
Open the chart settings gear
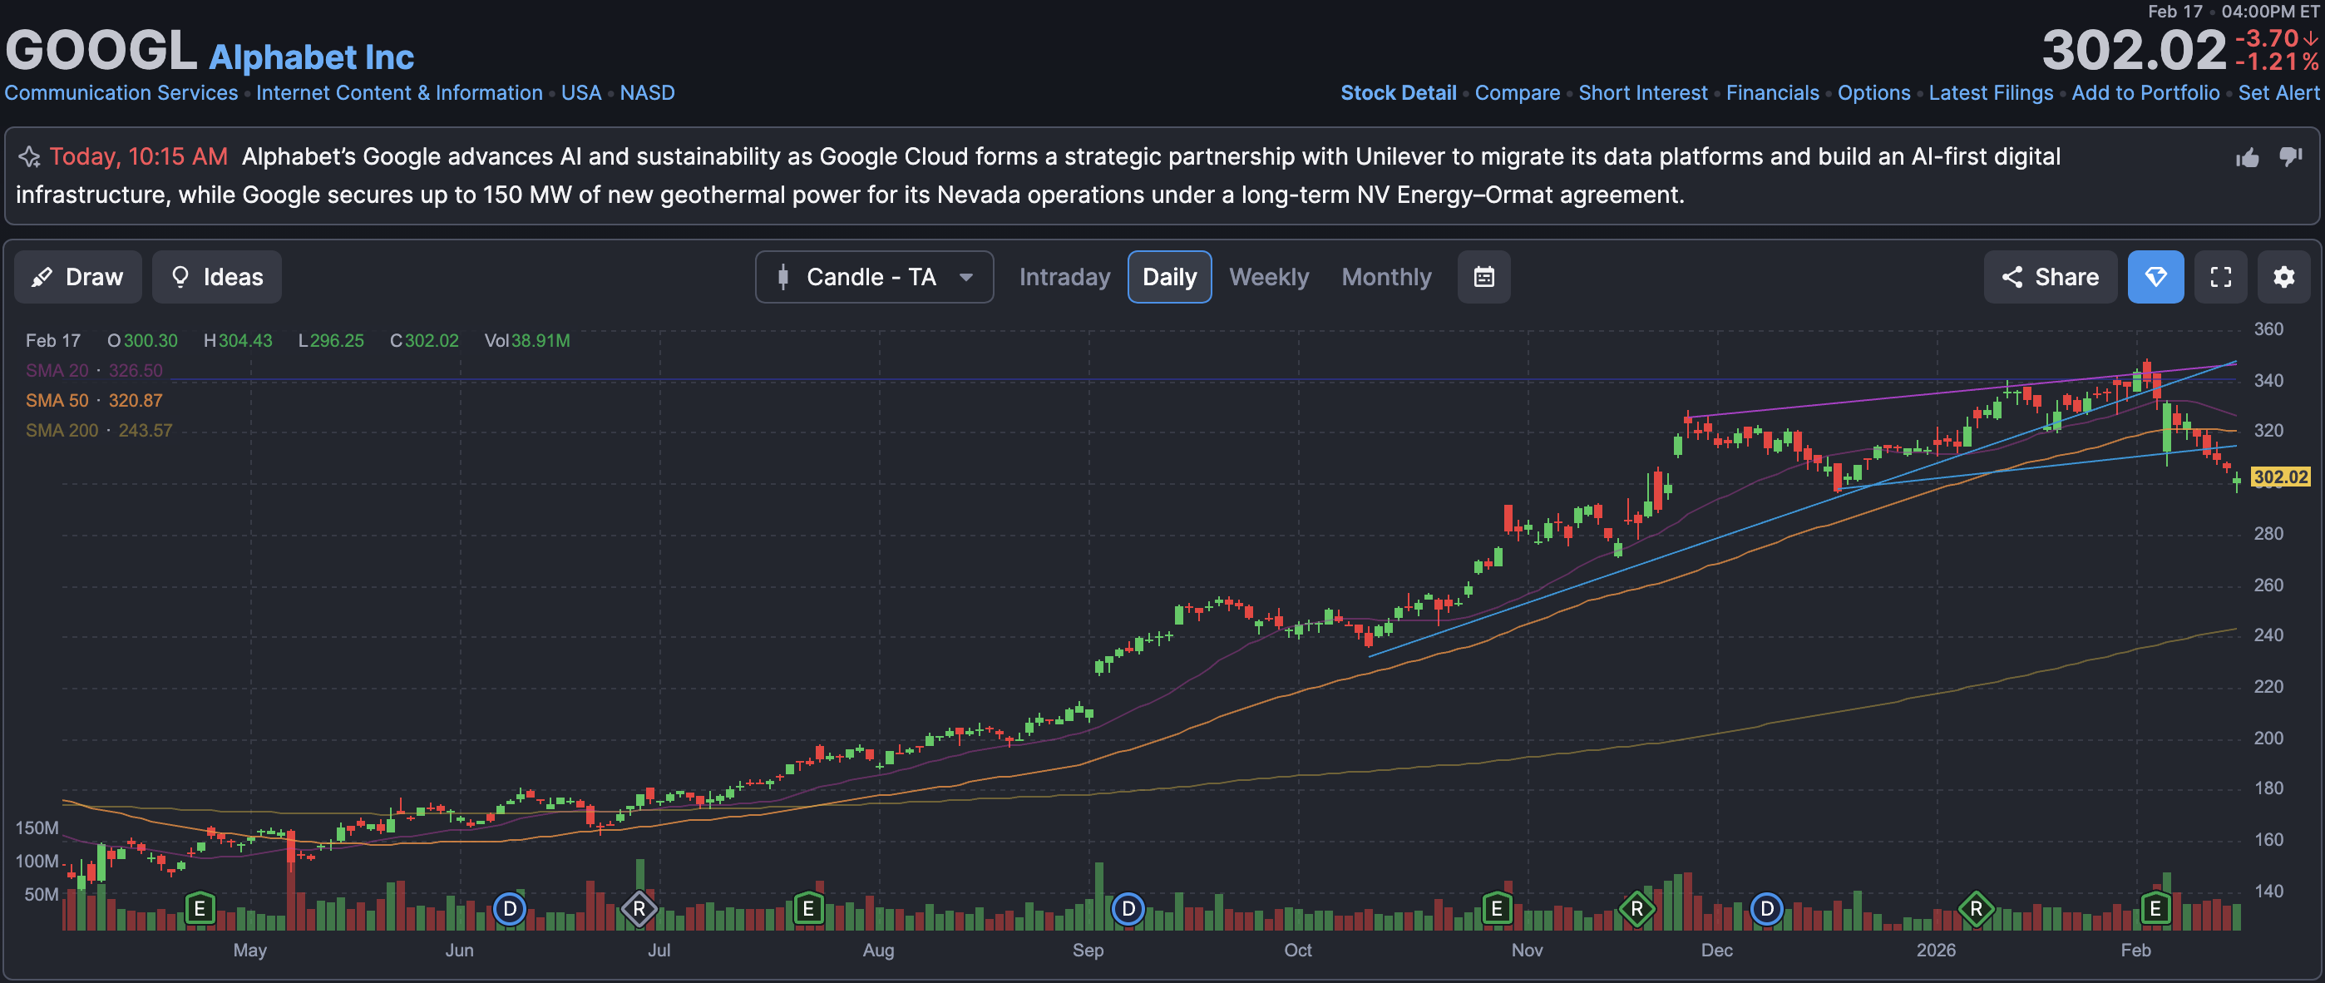pyautogui.click(x=2283, y=277)
